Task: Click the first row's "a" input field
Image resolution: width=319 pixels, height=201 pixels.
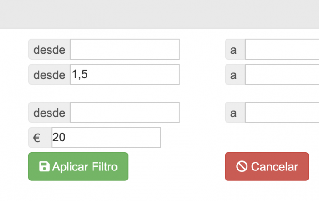Action: [x=282, y=49]
